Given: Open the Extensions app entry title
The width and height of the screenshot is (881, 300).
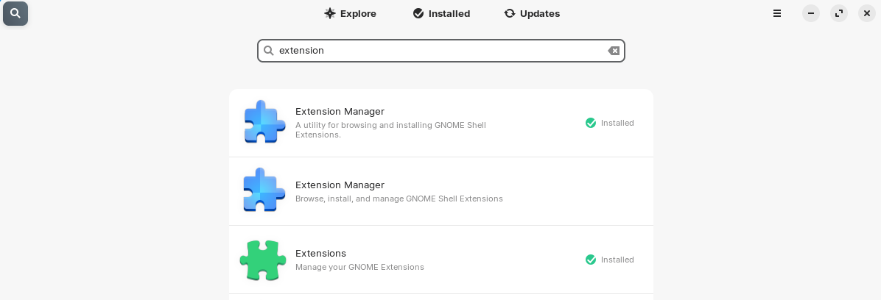Looking at the screenshot, I should [321, 254].
